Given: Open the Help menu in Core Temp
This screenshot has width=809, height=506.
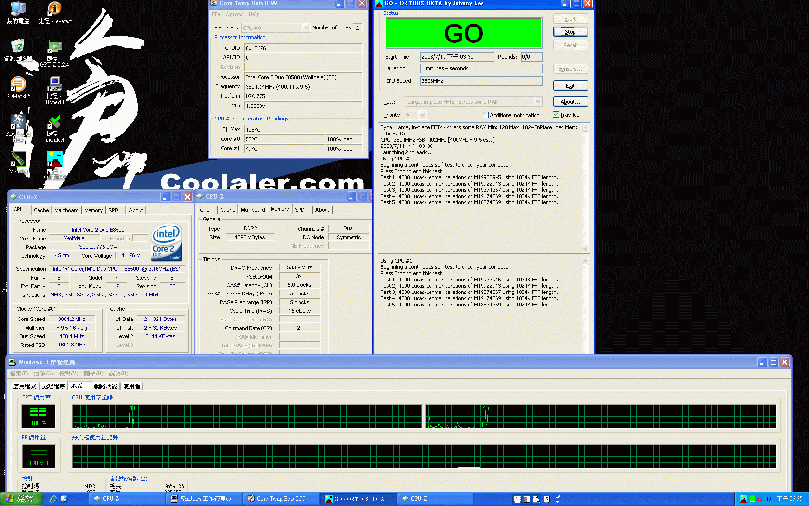Looking at the screenshot, I should [254, 14].
